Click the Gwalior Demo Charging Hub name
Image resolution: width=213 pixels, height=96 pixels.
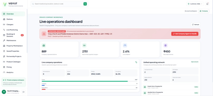pos(155,86)
